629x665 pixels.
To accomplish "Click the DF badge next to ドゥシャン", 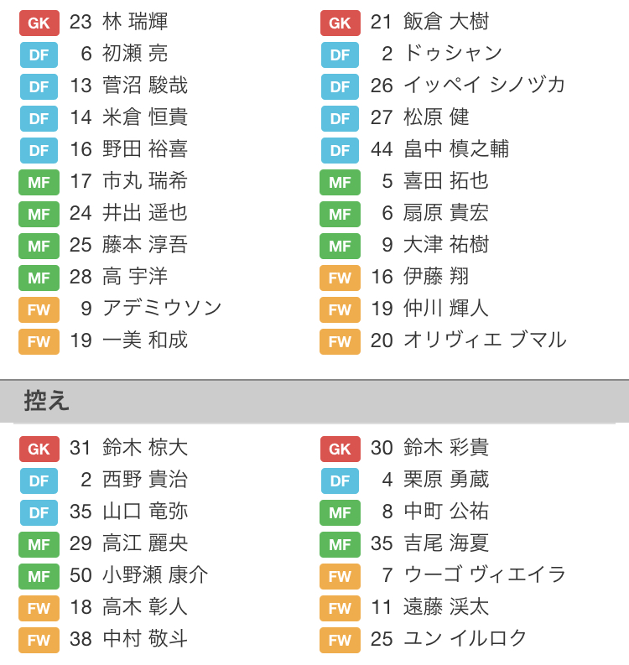I will [340, 55].
